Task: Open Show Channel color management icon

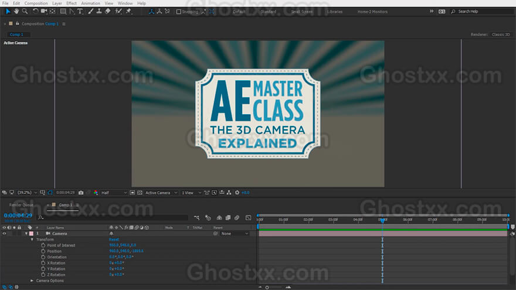Action: [x=96, y=193]
